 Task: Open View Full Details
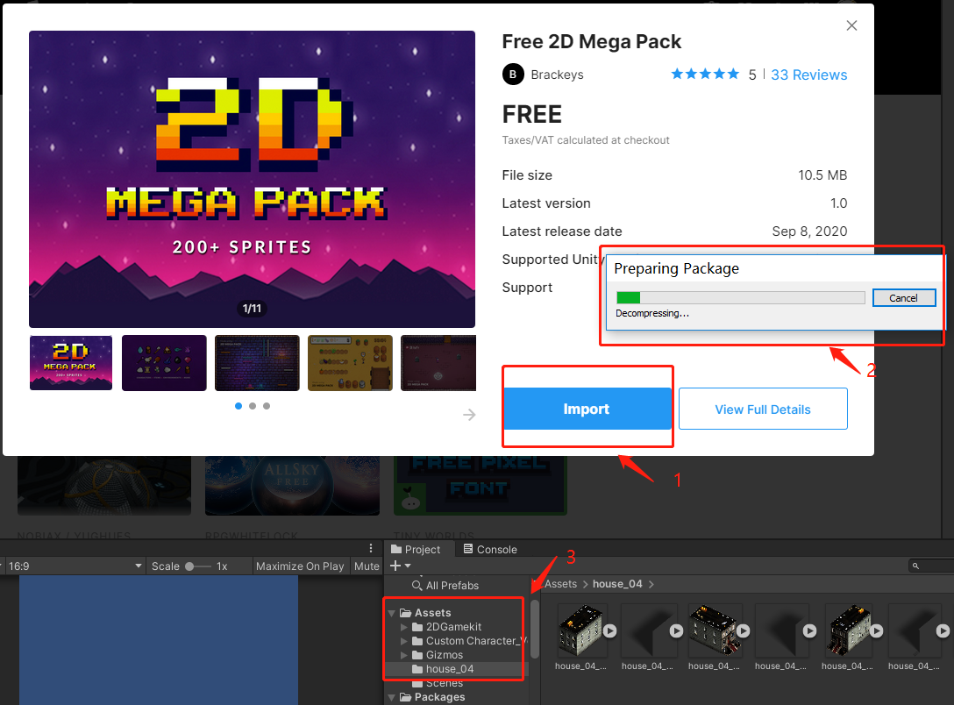coord(763,409)
